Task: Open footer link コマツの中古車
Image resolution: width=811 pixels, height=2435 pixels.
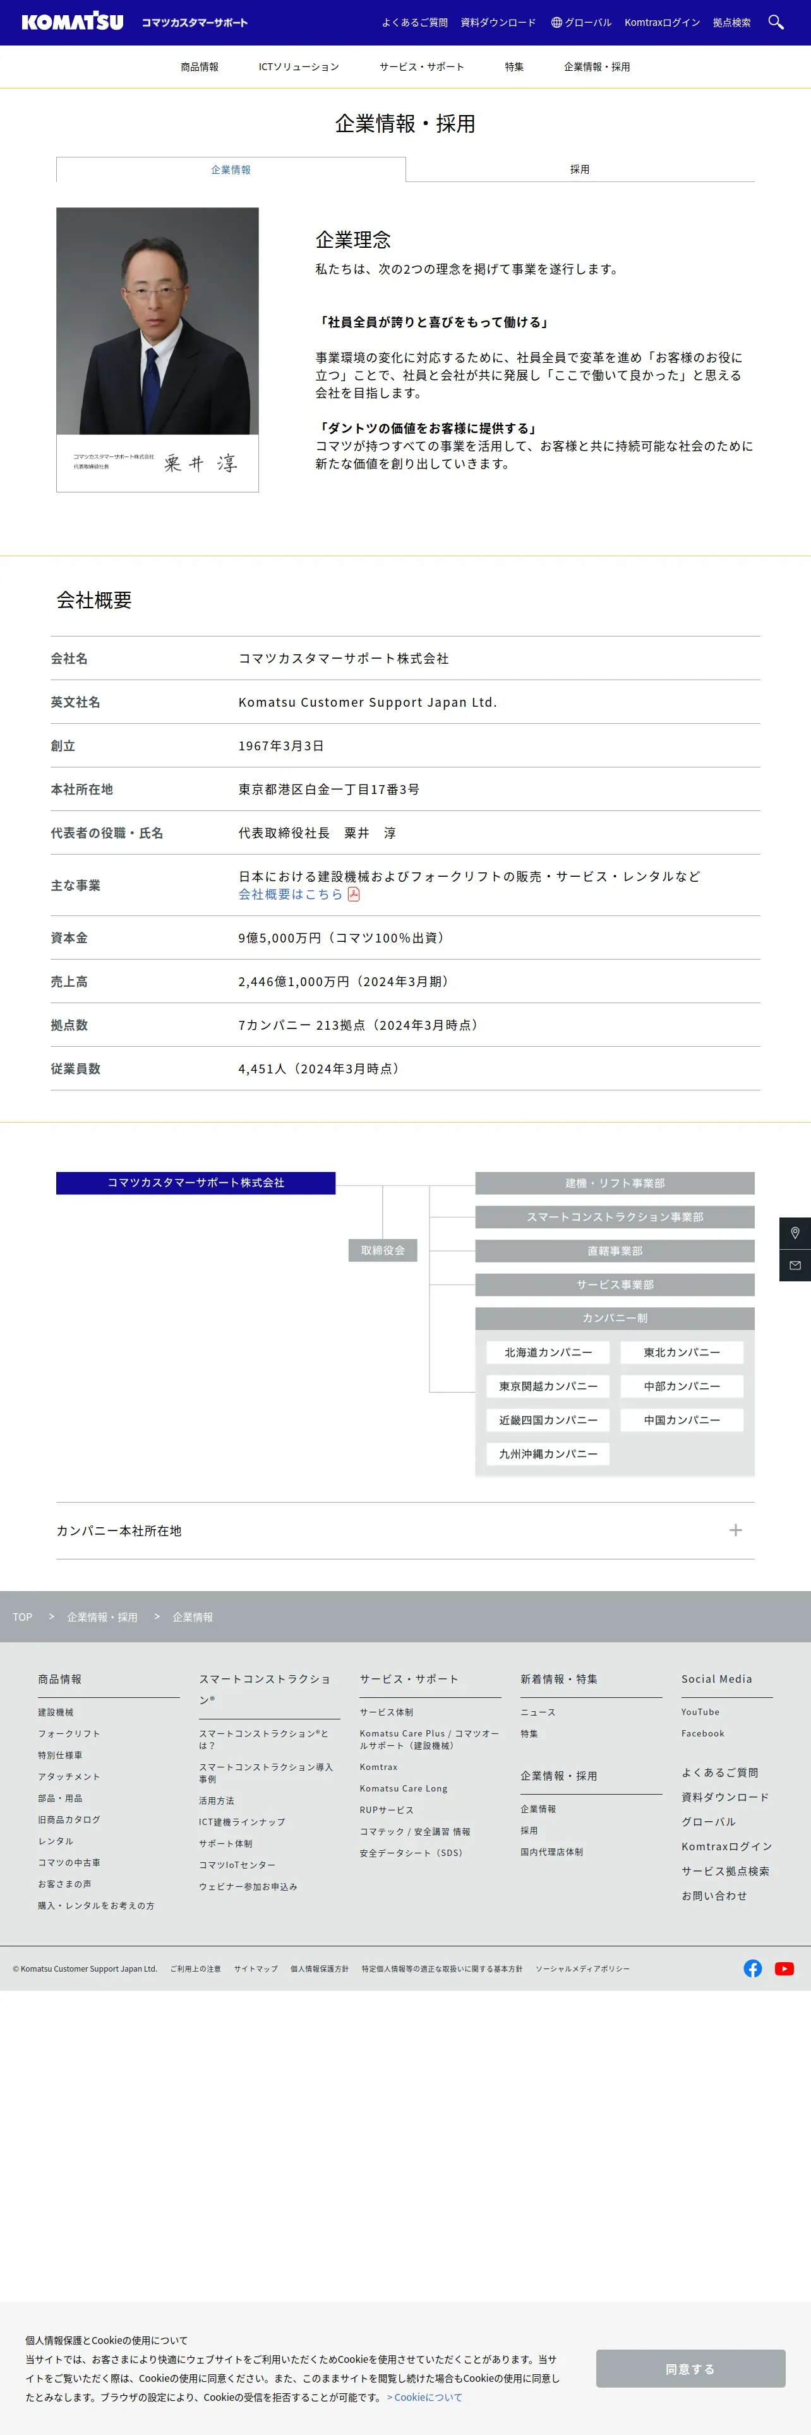Action: click(x=69, y=1862)
